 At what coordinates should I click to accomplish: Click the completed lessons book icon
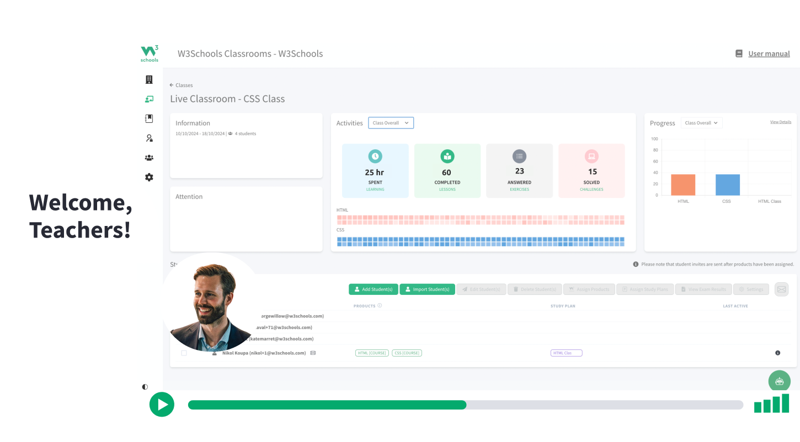pos(447,157)
